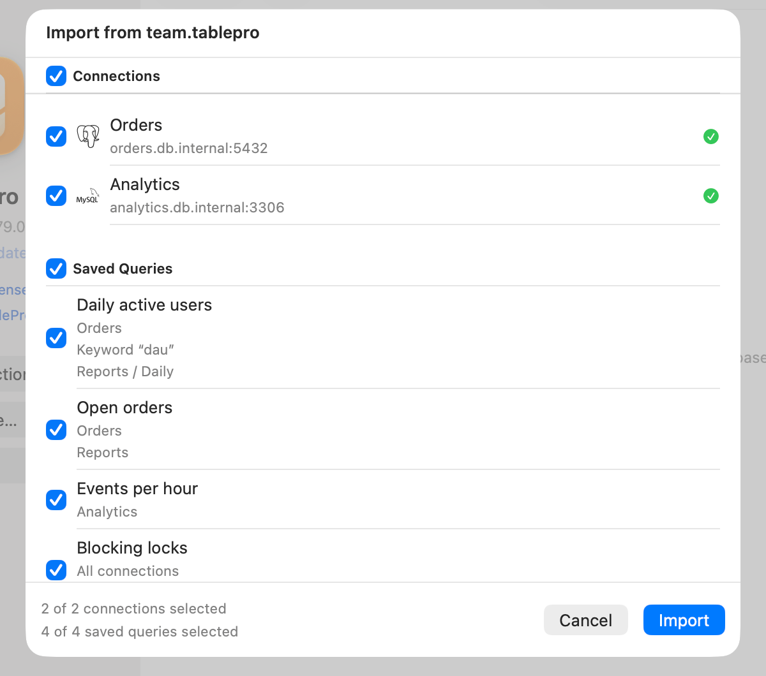Click the Orders label under Daily active users
Screen dimensions: 766x676
[x=99, y=328]
